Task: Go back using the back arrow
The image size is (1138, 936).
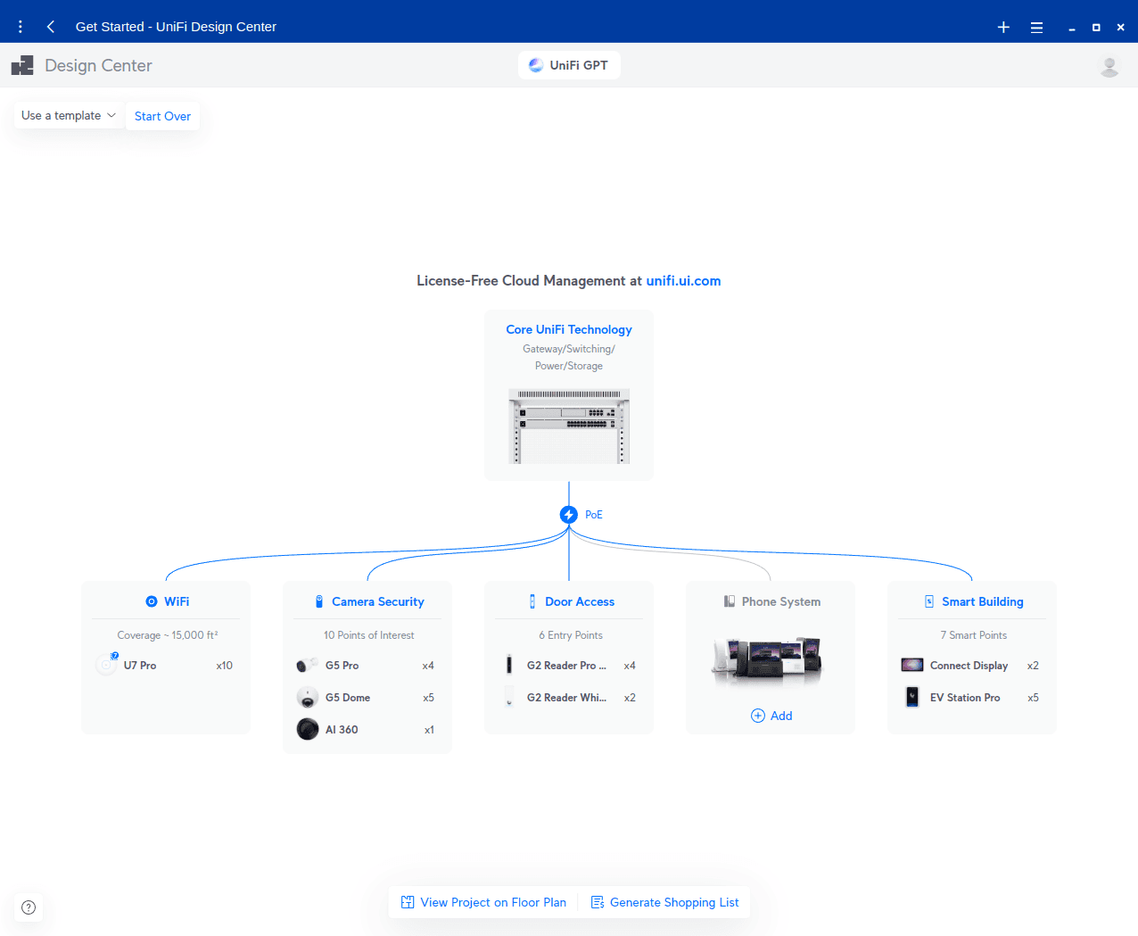Action: [x=51, y=27]
